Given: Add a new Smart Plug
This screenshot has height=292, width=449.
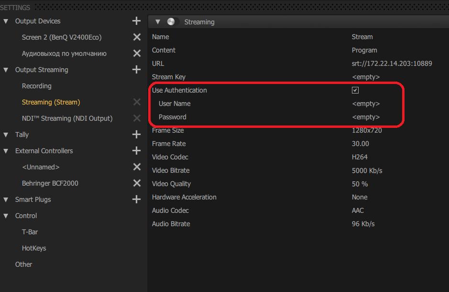Looking at the screenshot, I should pos(136,199).
